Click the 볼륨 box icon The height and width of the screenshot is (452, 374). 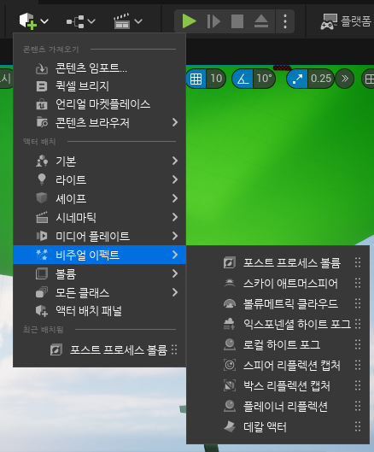tap(42, 273)
